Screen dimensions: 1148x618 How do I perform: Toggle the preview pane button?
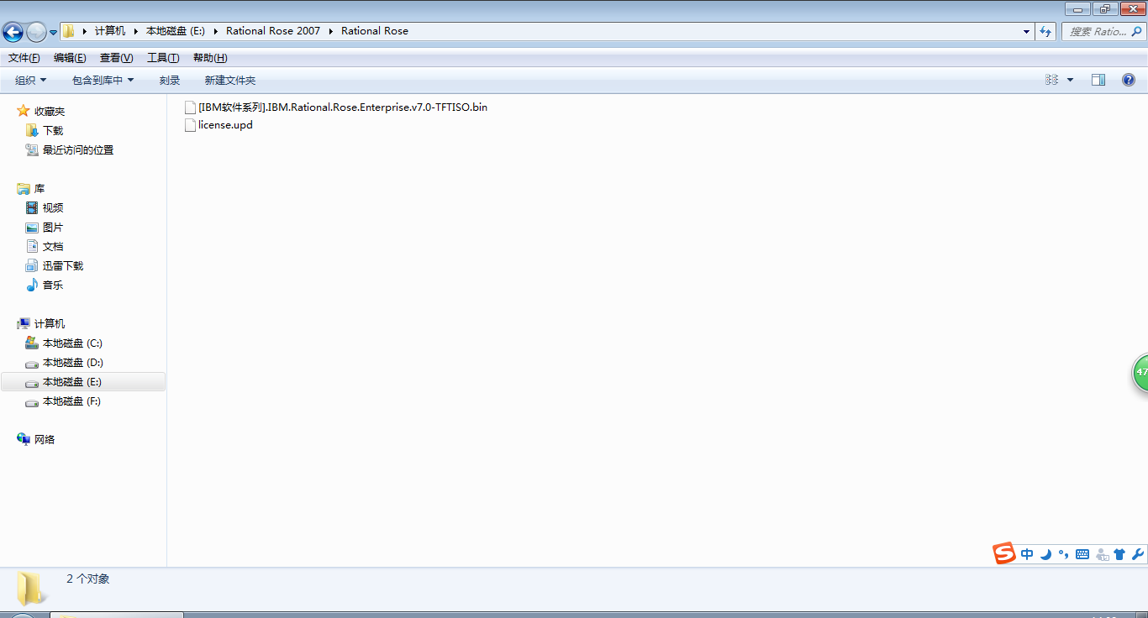click(1098, 80)
